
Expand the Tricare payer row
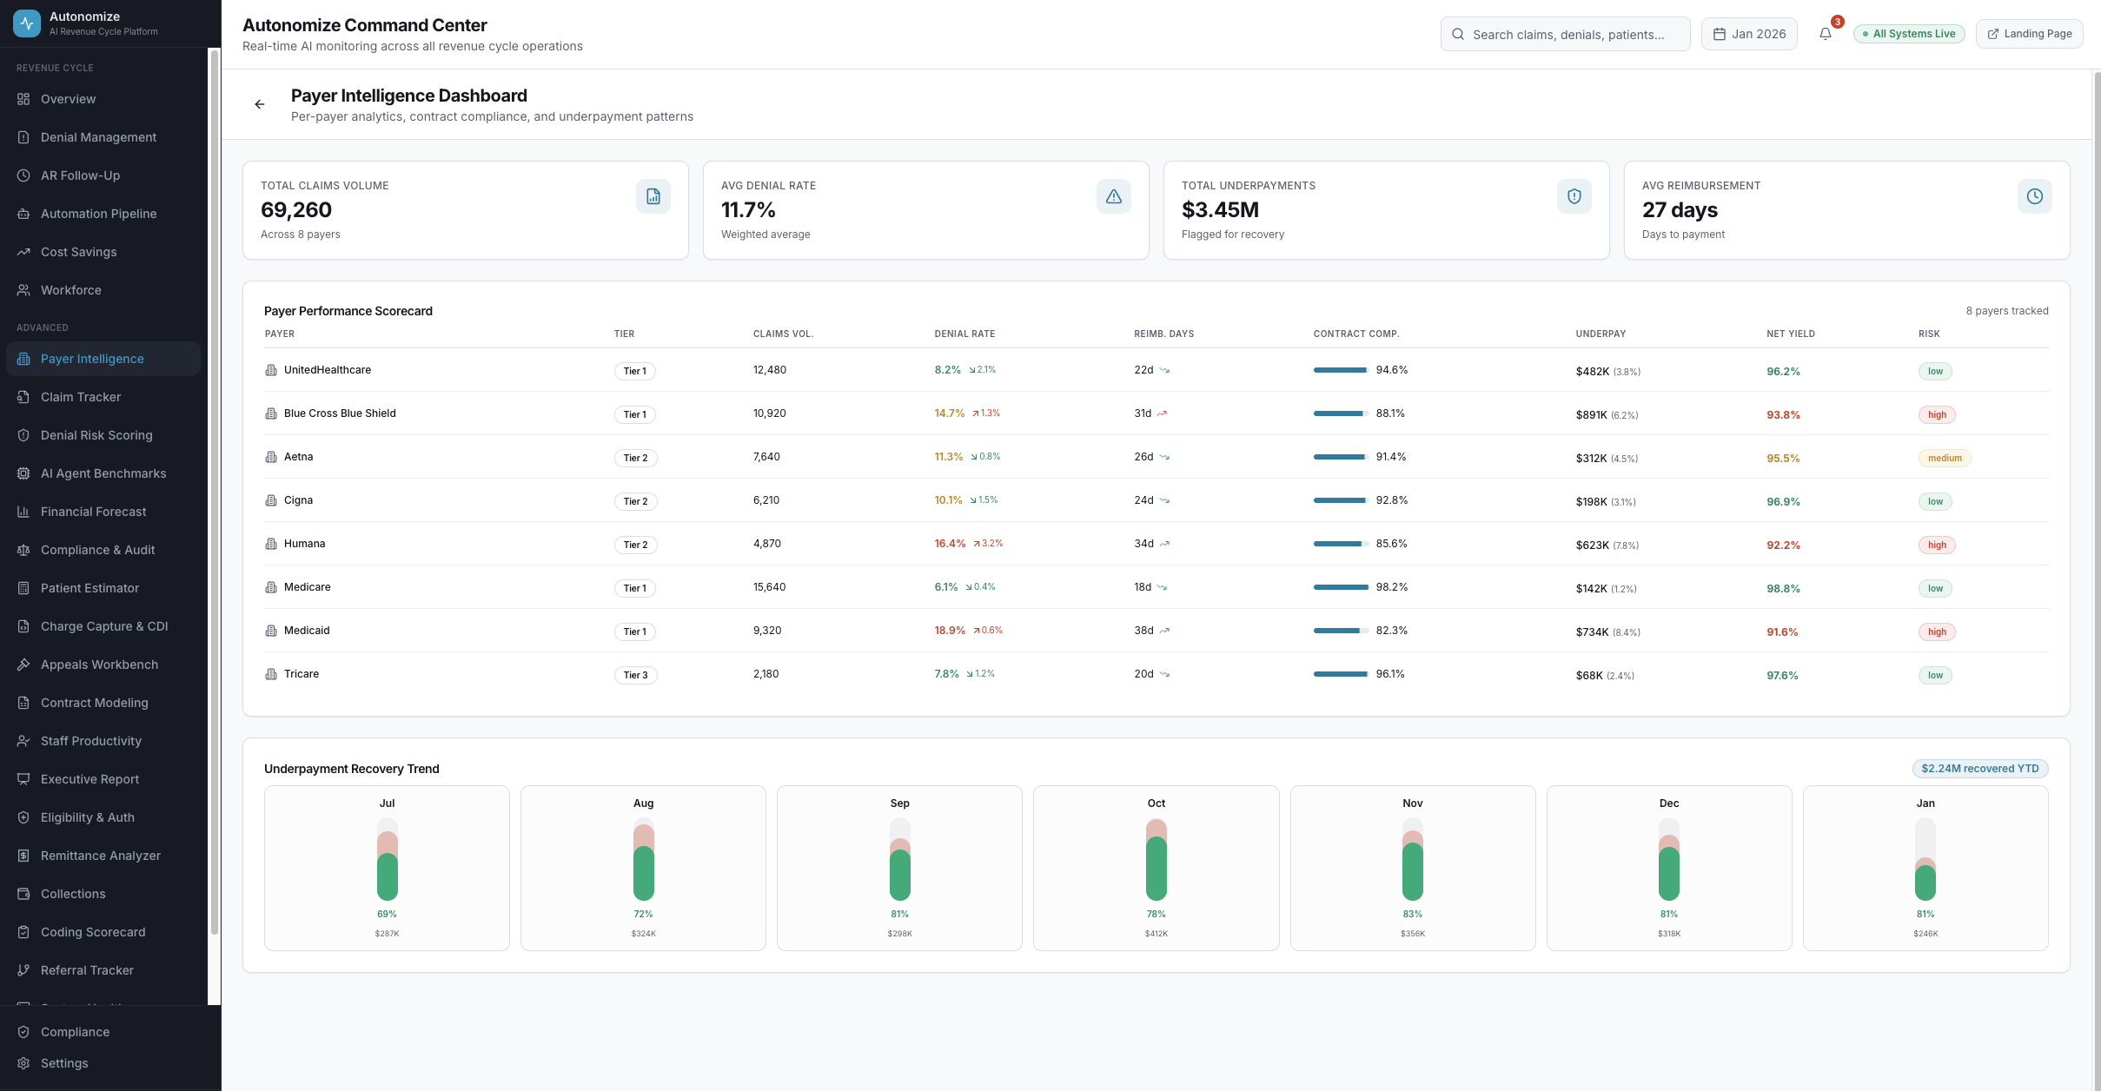click(x=302, y=674)
